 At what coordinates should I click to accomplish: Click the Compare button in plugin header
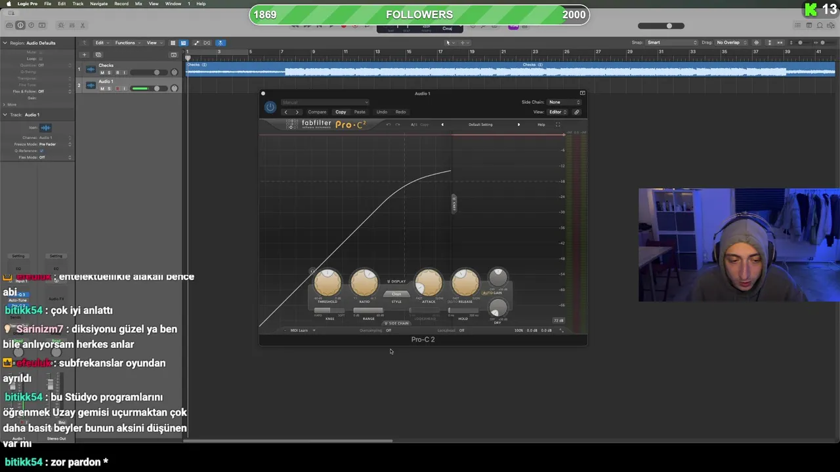click(x=317, y=112)
